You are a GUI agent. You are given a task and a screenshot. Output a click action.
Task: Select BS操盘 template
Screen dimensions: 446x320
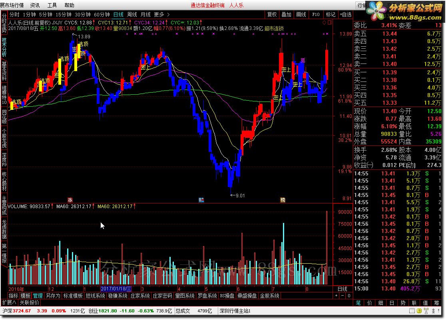227,296
